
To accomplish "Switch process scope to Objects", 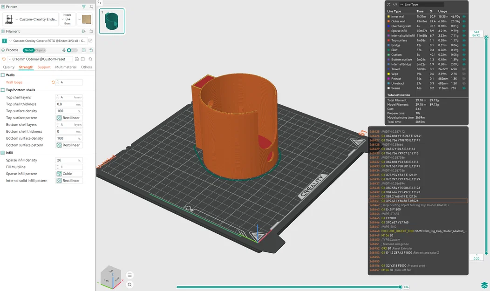I will pos(40,50).
